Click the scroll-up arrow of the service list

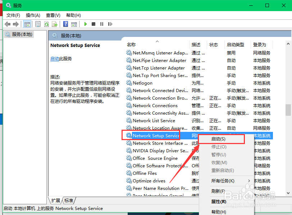288,44
